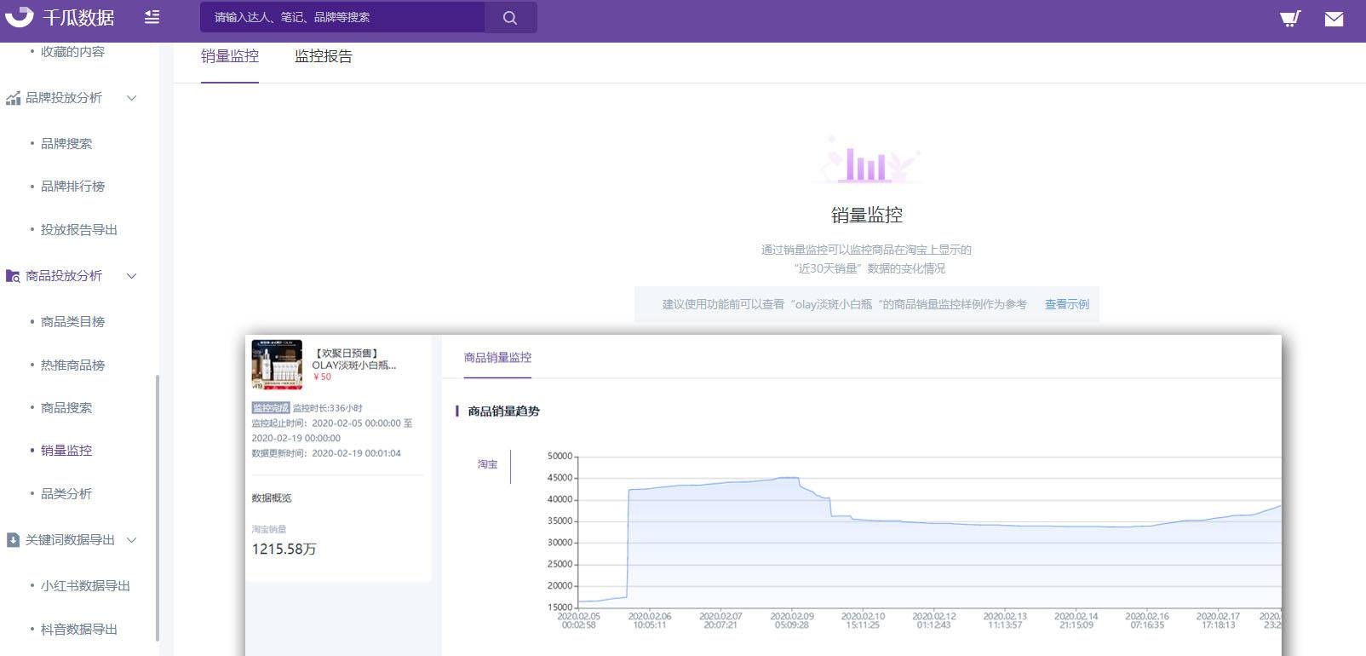Screen dimensions: 1366x656
Task: Open 抖音数据导出 in sidebar
Action: 79,630
